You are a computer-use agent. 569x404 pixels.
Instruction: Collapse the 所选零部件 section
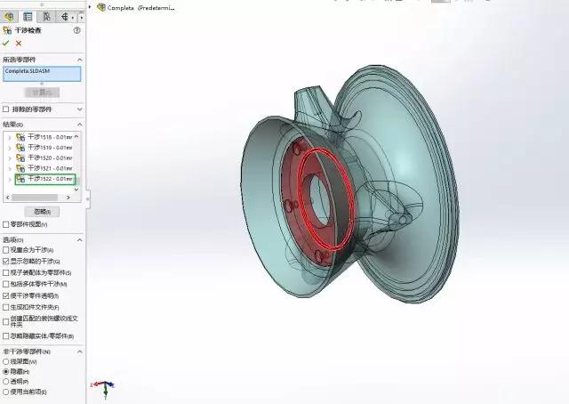point(80,60)
